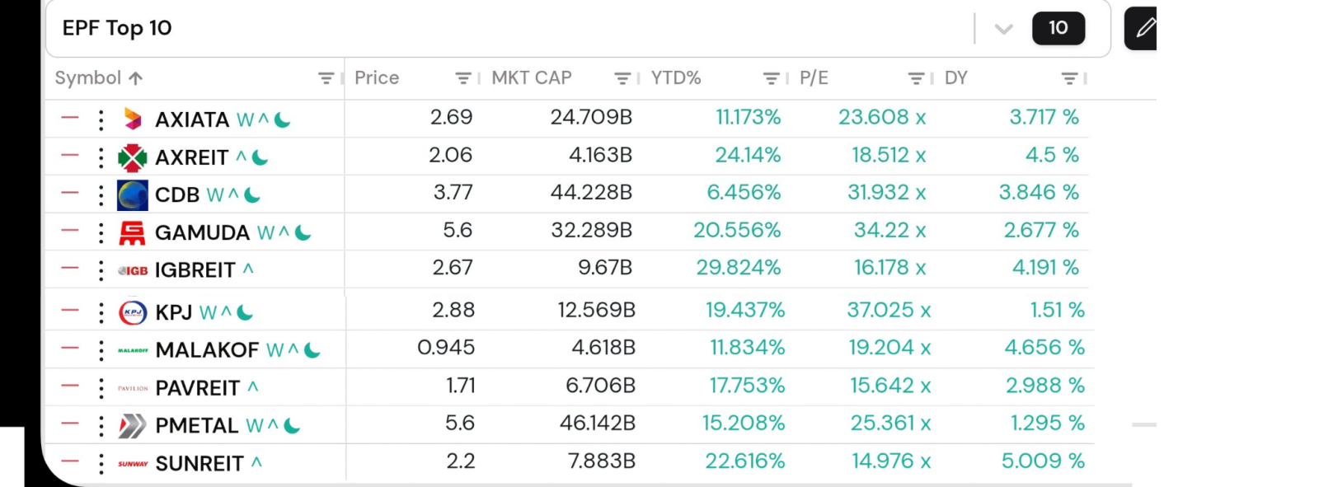This screenshot has width=1319, height=487.
Task: Open filter icon for YTD% column
Action: click(772, 78)
